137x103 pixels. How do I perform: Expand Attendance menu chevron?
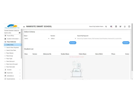tap(20, 76)
